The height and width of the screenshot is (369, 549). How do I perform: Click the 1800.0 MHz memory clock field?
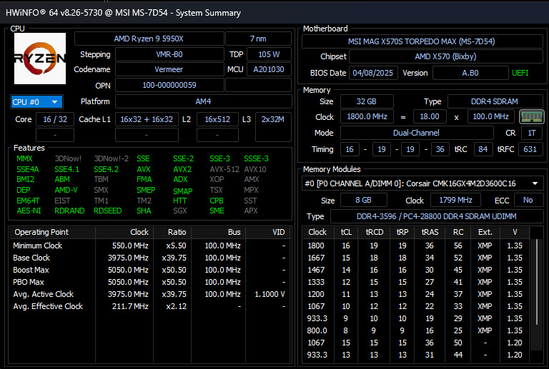pyautogui.click(x=367, y=117)
